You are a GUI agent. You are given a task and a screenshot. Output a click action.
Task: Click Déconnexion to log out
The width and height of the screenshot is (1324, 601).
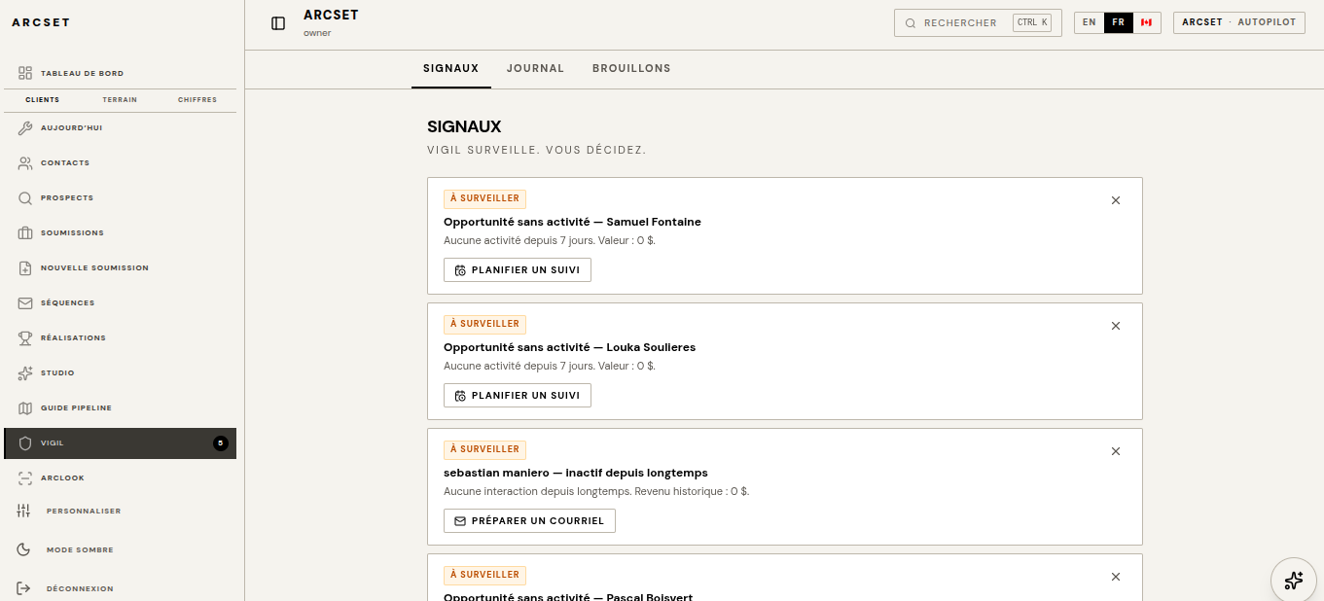(x=120, y=588)
